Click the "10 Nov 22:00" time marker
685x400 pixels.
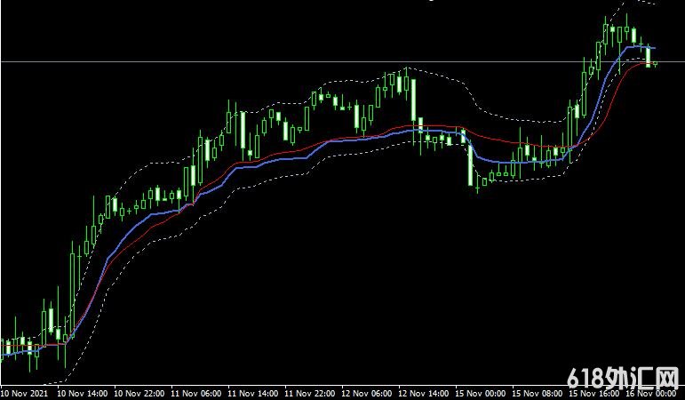[x=139, y=392]
